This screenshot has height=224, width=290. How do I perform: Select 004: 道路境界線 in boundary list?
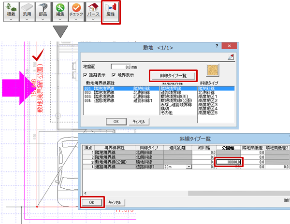point(100,101)
